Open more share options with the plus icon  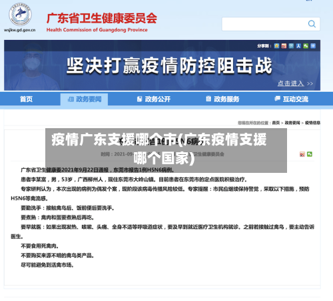[313, 46]
